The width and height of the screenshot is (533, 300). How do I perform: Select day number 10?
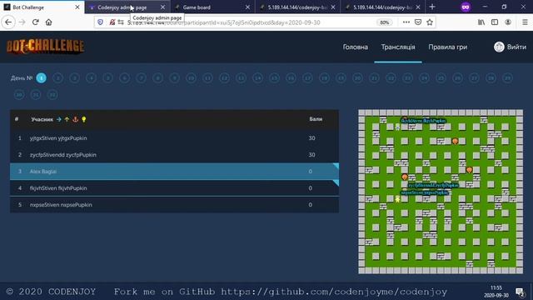(191, 78)
